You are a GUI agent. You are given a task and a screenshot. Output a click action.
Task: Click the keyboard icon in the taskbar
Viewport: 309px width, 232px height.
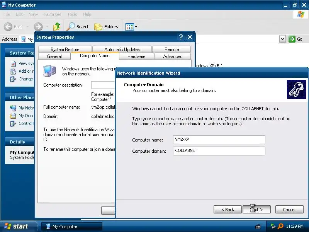(258, 227)
